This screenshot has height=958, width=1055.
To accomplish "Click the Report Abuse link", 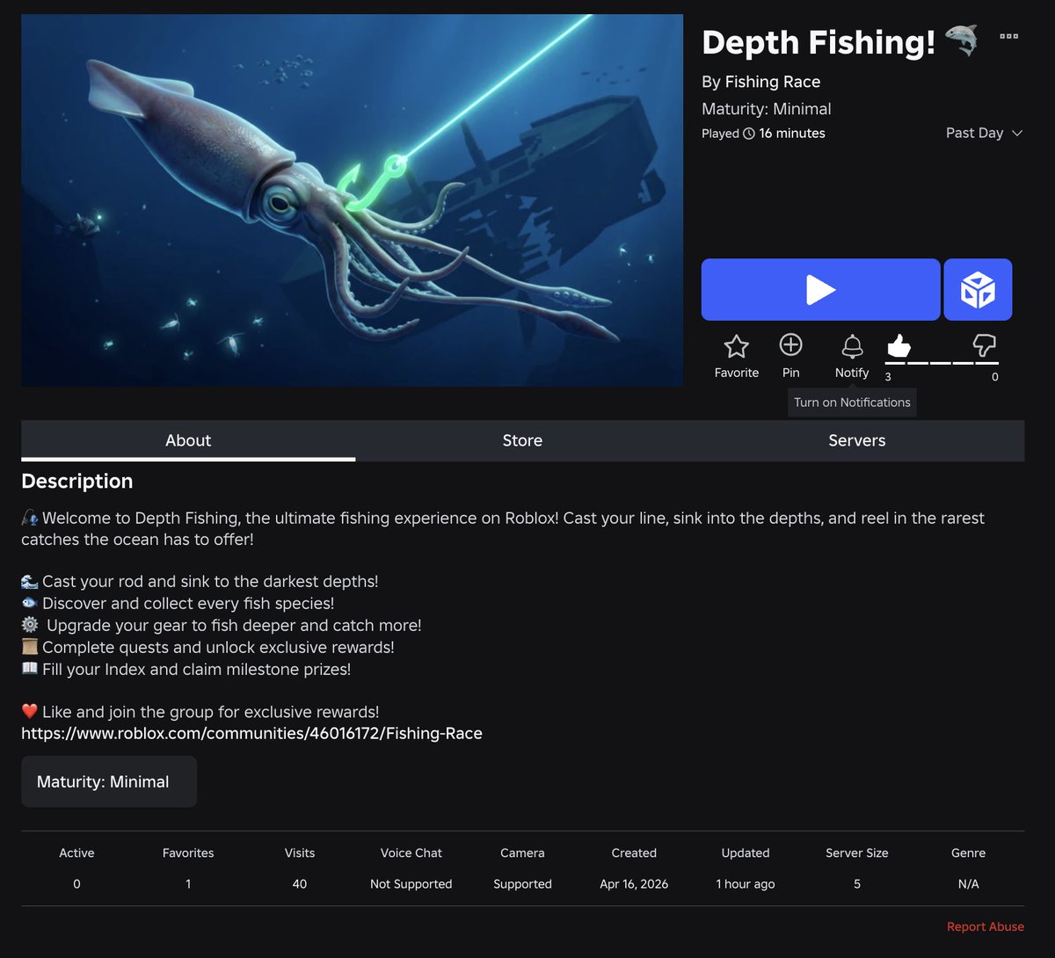I will (986, 926).
